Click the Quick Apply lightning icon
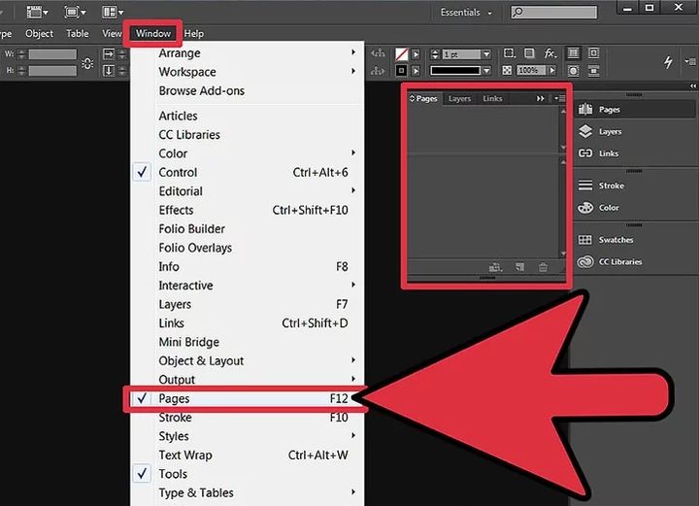 (668, 62)
